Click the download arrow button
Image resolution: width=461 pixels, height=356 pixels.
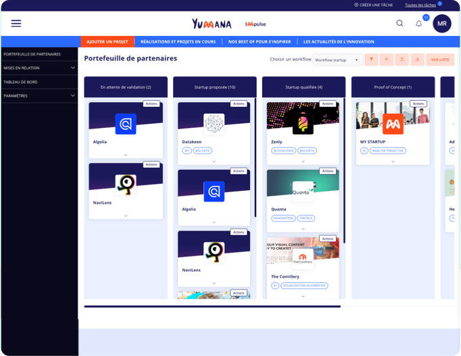pos(417,60)
